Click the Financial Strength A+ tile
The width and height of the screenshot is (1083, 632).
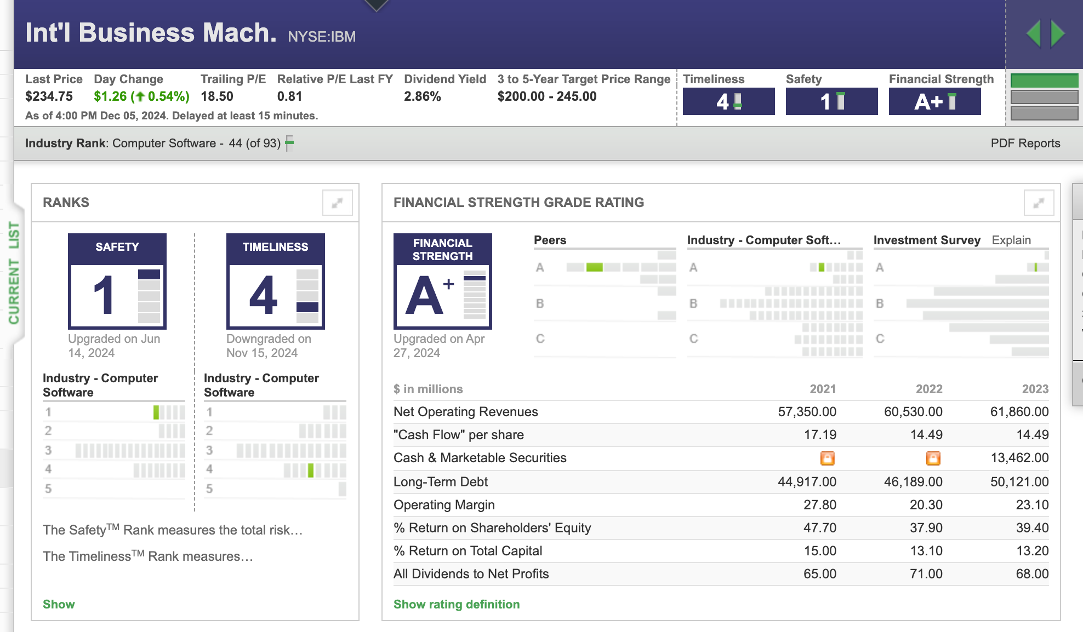click(x=443, y=281)
